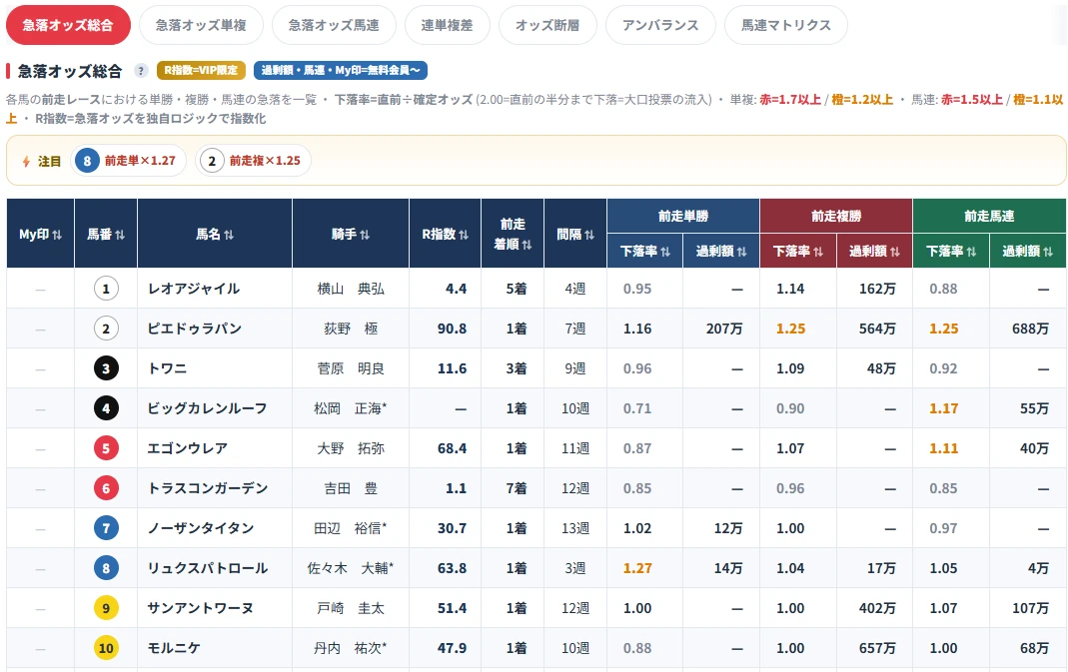Click the lightning 注目 icon
The height and width of the screenshot is (672, 1068).
[27, 162]
